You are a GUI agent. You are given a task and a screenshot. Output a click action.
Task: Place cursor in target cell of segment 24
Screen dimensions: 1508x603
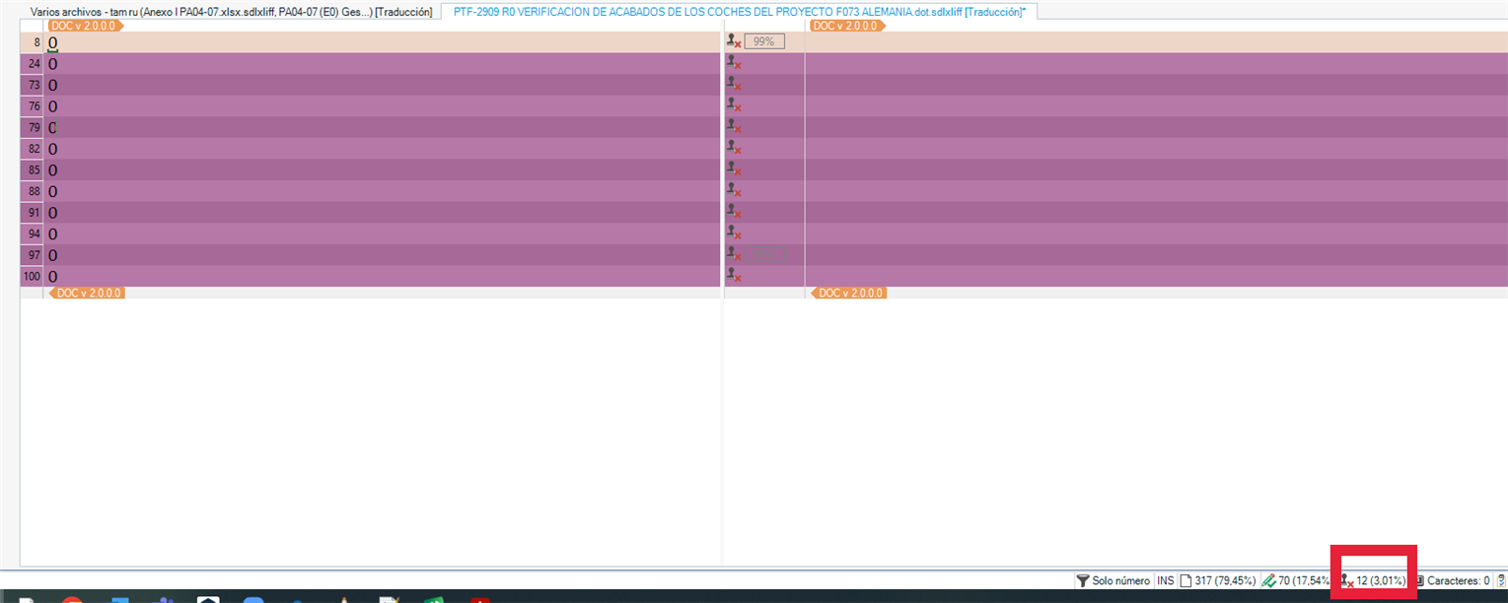pyautogui.click(x=1156, y=64)
